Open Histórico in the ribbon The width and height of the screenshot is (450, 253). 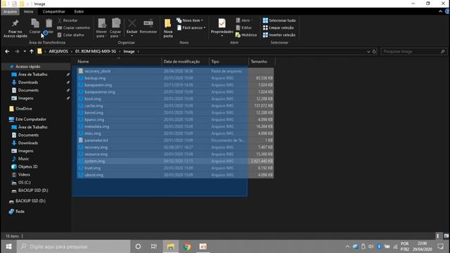point(246,34)
